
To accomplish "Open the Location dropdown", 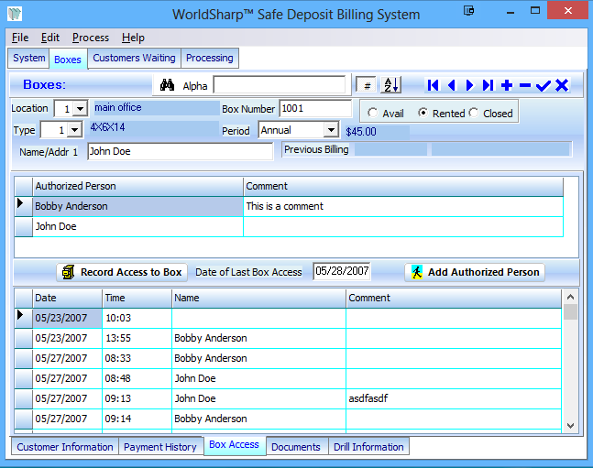I will (x=79, y=109).
